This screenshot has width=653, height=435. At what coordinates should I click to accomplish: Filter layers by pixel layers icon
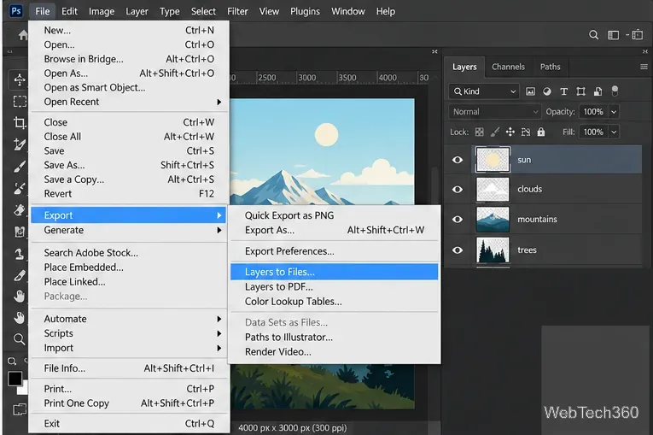pyautogui.click(x=530, y=91)
